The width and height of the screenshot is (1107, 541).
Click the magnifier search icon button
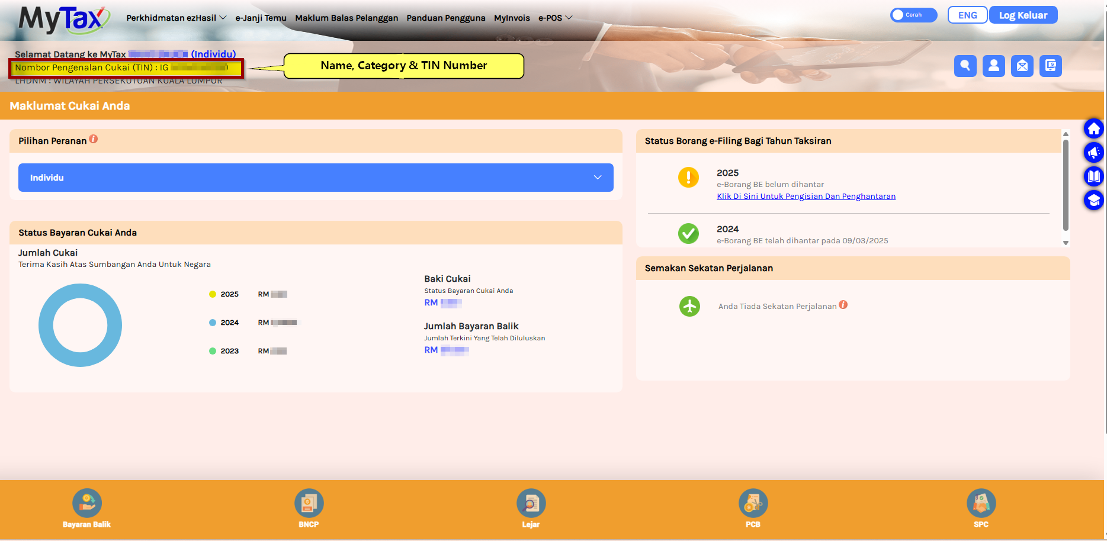point(965,66)
